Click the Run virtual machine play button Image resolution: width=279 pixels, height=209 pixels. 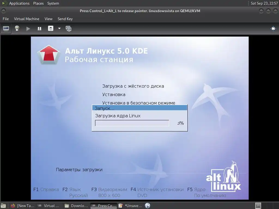[28, 29]
